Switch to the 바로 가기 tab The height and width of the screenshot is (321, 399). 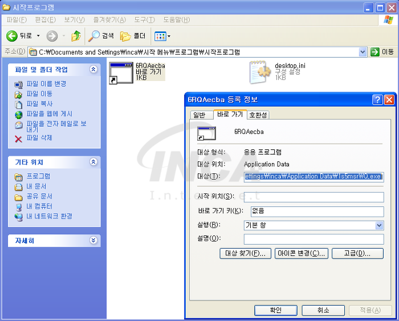click(230, 114)
